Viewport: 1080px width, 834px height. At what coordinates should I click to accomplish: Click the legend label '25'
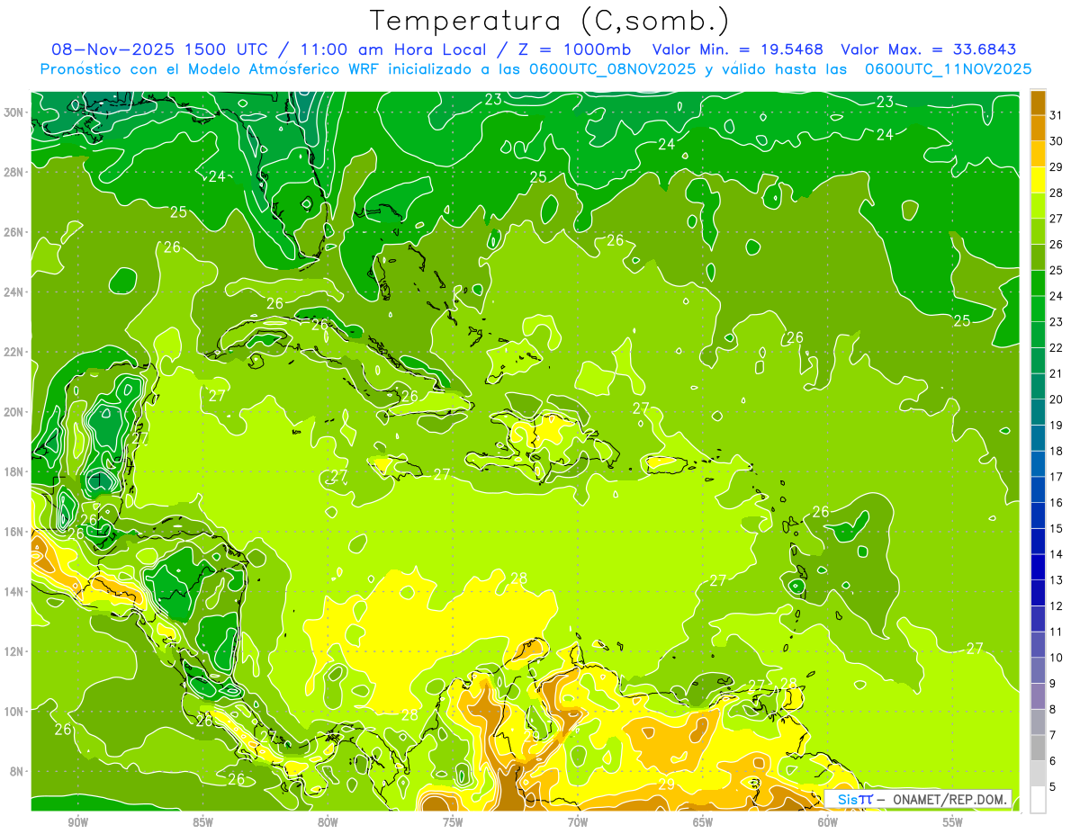click(1056, 270)
